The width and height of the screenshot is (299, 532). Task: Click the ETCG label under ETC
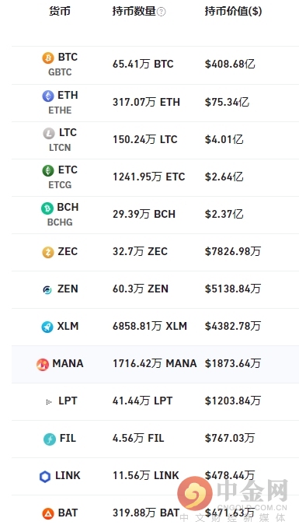(60, 185)
